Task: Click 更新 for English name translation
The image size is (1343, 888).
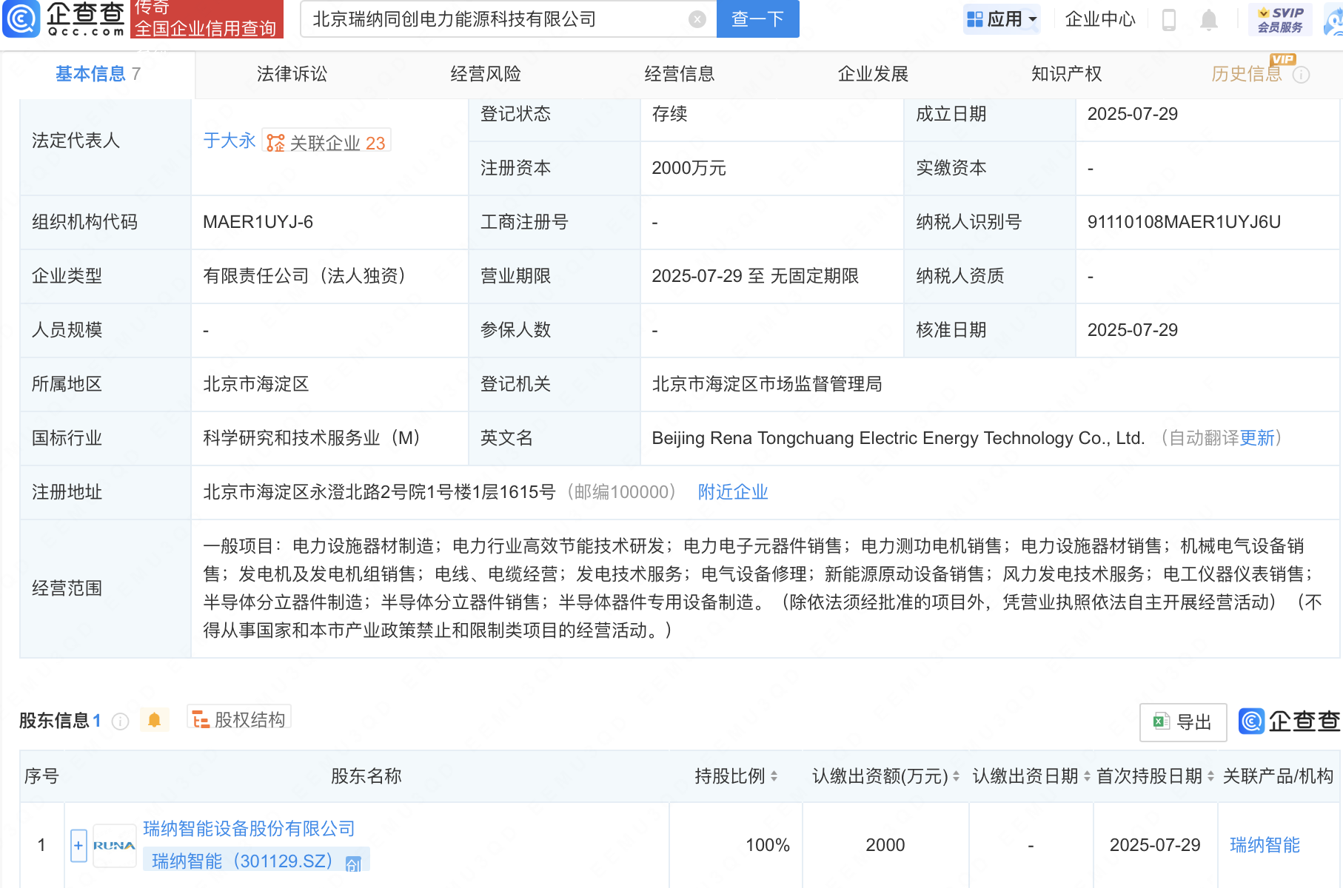Action: pos(1256,438)
